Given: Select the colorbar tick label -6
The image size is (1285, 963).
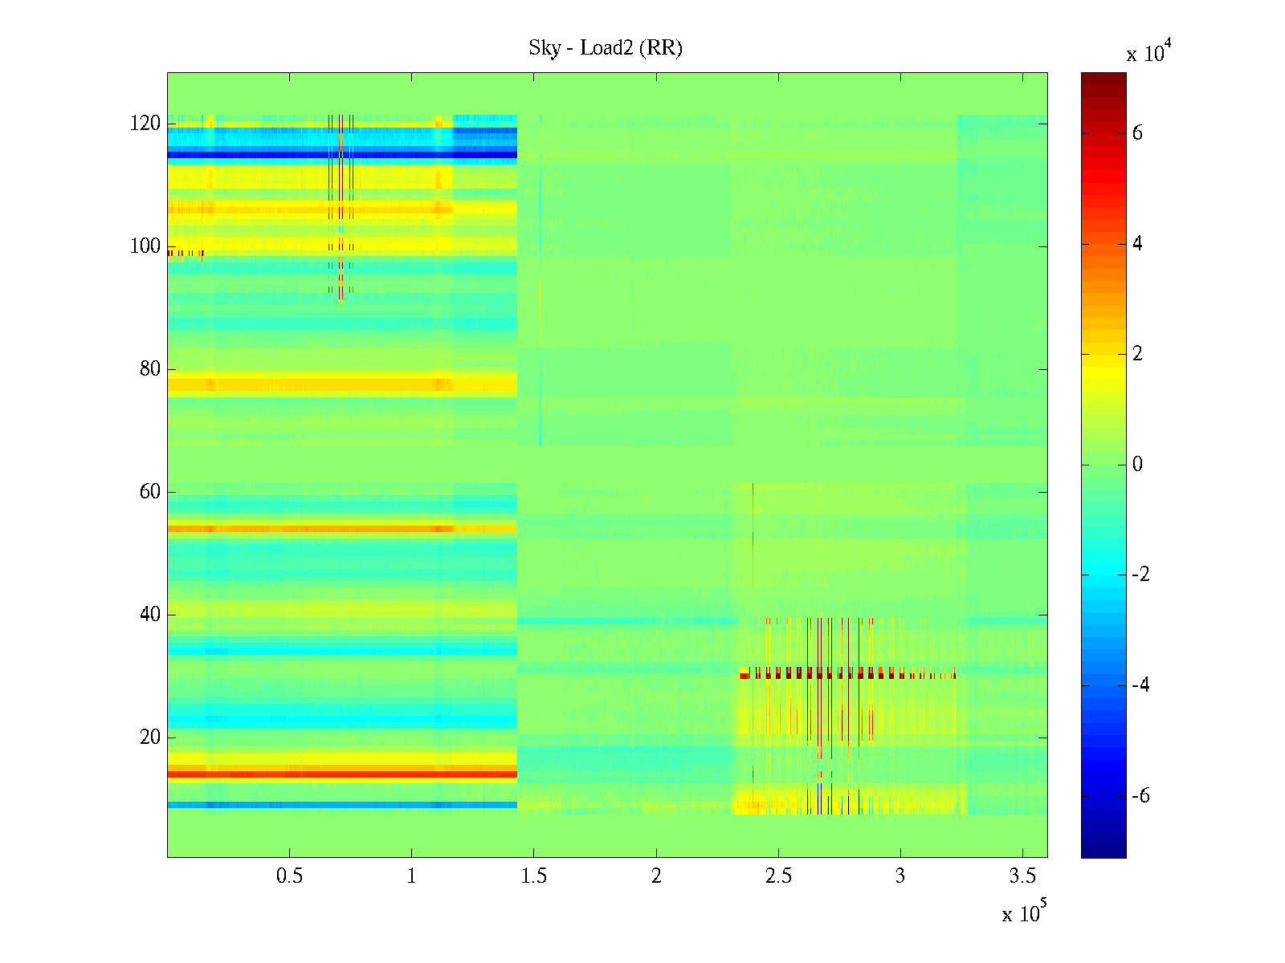Looking at the screenshot, I should (x=1140, y=796).
